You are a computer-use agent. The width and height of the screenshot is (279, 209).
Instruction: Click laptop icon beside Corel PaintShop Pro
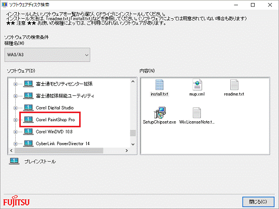pos(28,120)
